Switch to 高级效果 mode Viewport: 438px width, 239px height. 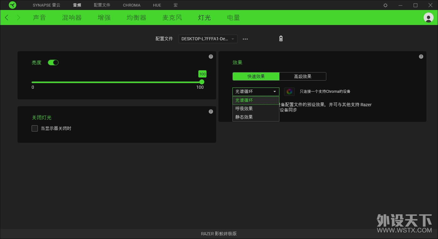click(x=303, y=76)
